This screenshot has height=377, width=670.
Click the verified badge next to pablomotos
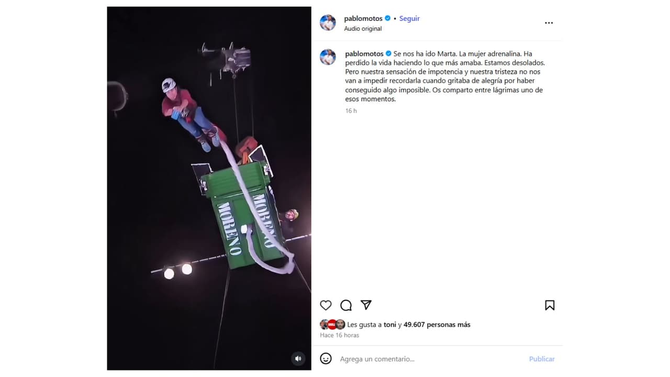pos(387,18)
